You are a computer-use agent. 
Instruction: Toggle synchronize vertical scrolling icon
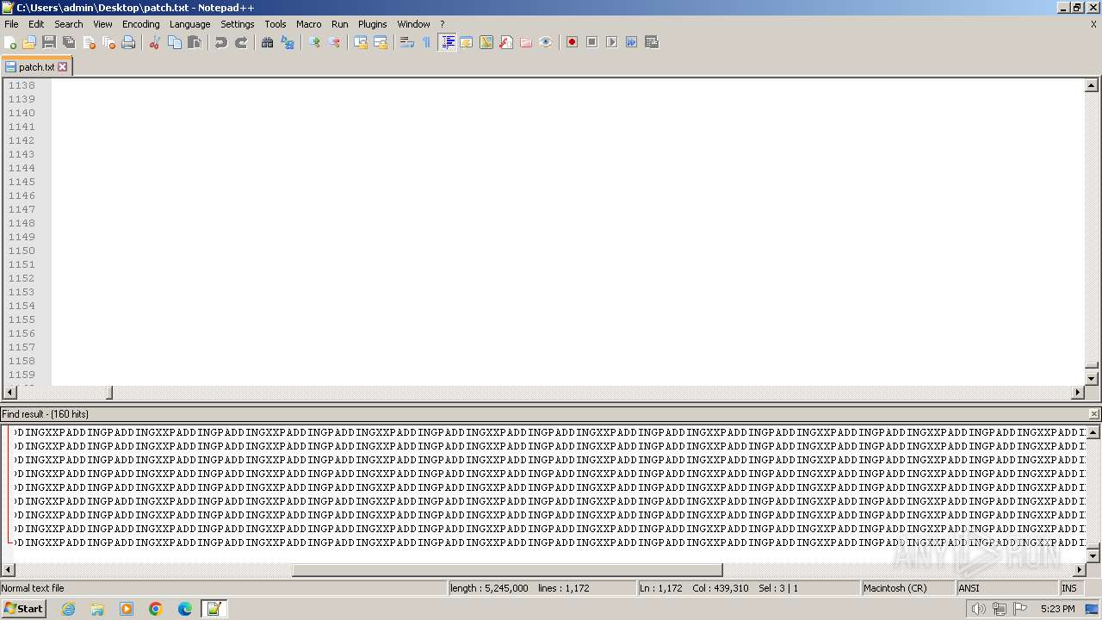pyautogui.click(x=361, y=42)
